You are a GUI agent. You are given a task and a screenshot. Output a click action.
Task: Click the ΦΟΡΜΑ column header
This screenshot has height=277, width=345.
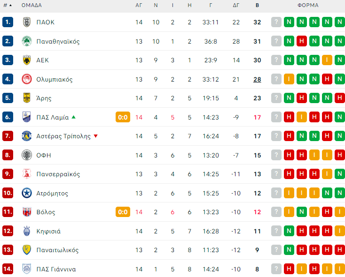(x=308, y=6)
